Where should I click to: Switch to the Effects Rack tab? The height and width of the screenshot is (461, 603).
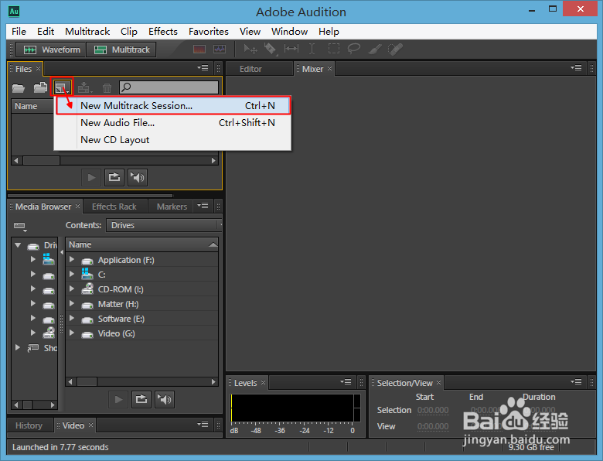point(114,207)
